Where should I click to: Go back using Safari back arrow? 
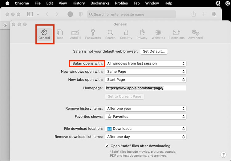(x=47, y=14)
